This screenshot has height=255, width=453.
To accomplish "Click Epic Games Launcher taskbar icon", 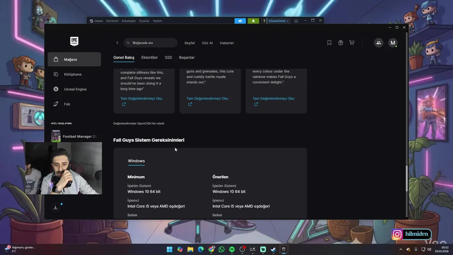I will click(284, 249).
